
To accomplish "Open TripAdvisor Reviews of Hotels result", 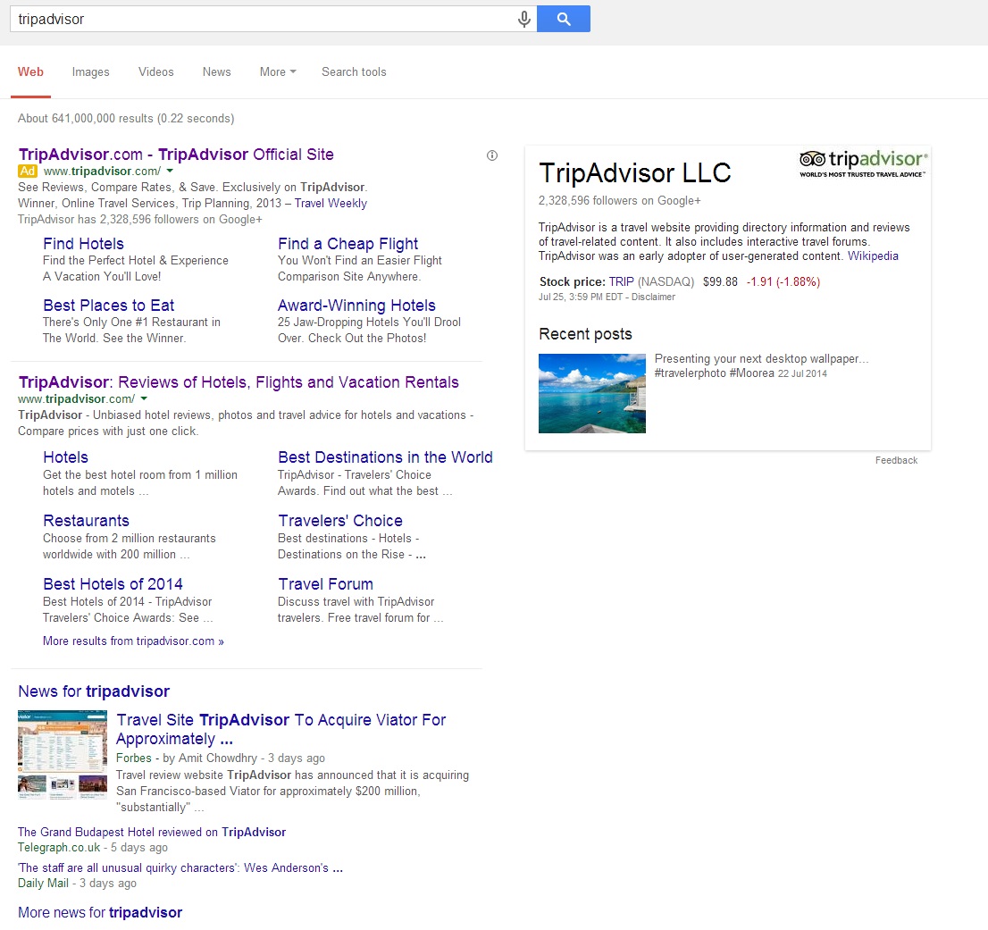I will point(239,382).
